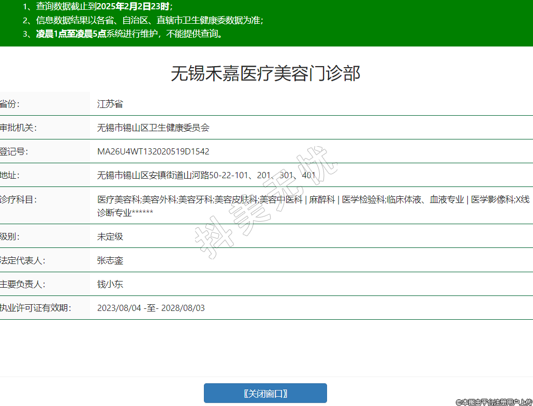Screen dimensions: 533x406
Task: Click the title 无锡禾嘉医疗美容门诊部
Action: 265,74
